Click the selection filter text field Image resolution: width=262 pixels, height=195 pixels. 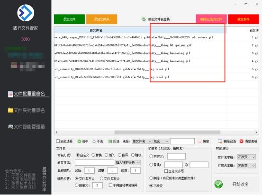182,141
